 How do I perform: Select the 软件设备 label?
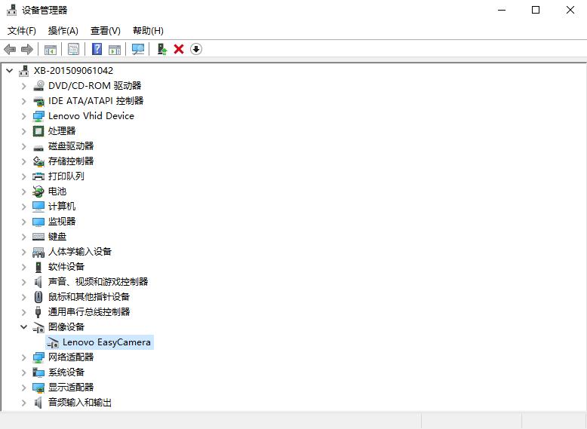[66, 267]
